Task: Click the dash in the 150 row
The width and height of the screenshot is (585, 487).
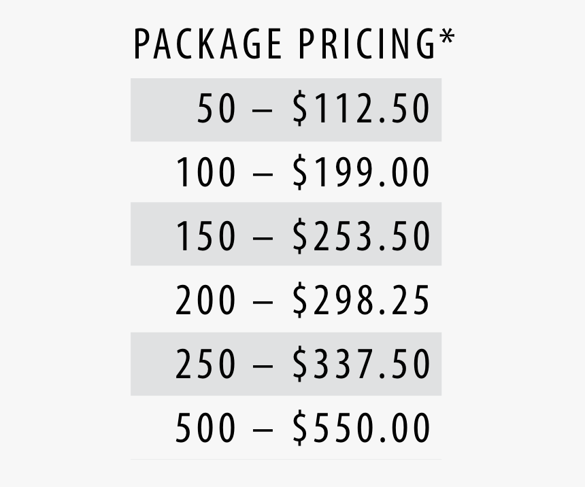Action: click(x=264, y=238)
